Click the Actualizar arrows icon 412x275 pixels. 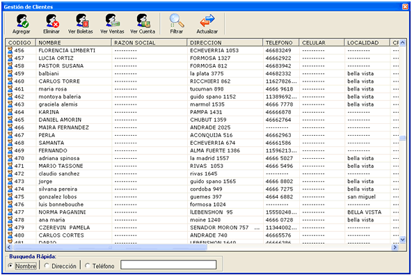(x=207, y=21)
